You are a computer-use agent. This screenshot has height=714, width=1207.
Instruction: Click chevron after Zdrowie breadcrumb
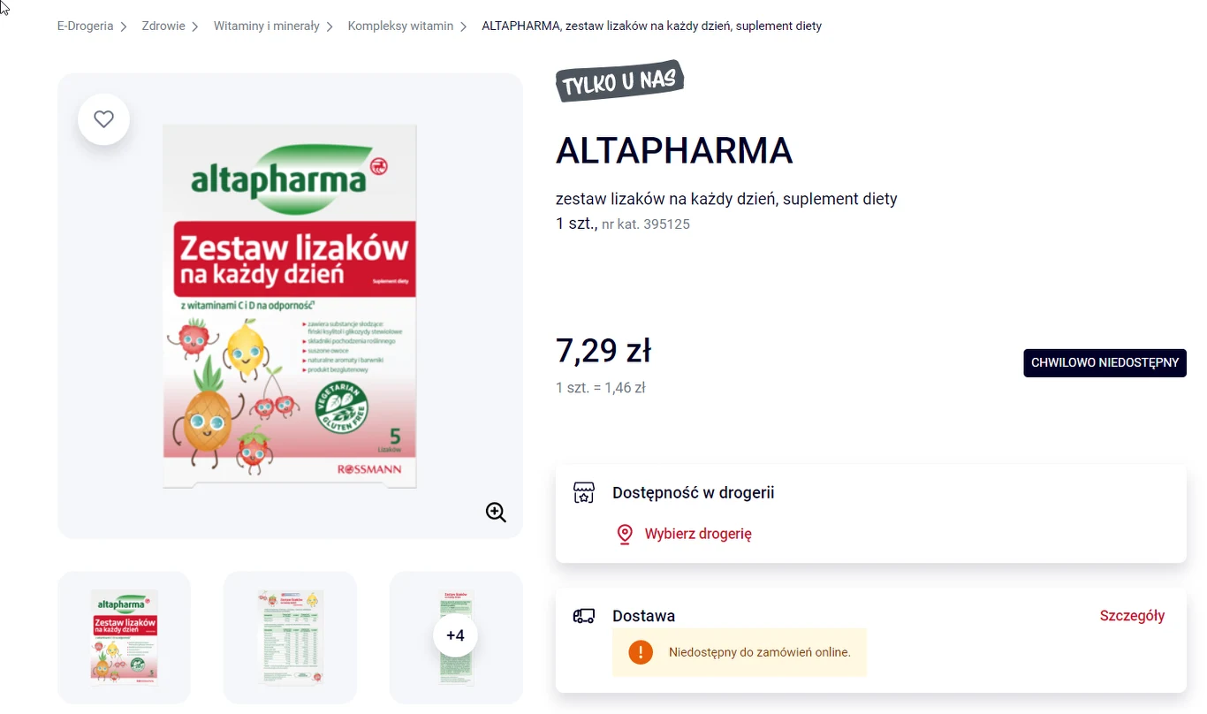196,26
